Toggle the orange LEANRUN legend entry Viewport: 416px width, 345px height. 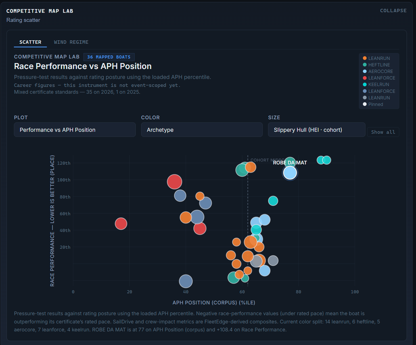click(x=376, y=58)
